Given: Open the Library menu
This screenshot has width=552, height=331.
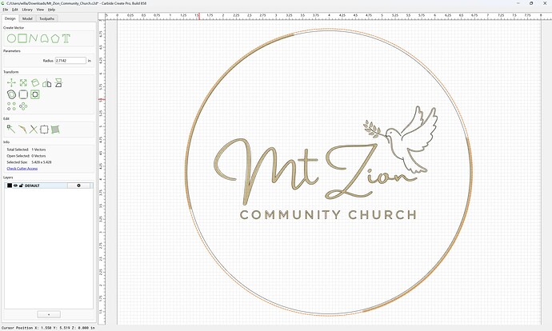Looking at the screenshot, I should pos(27,10).
